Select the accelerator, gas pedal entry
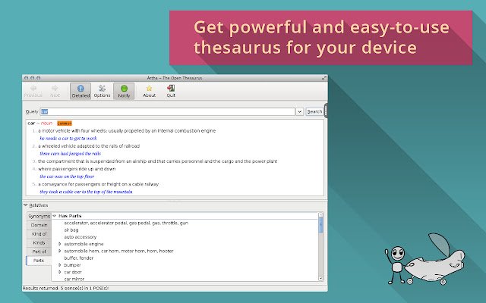Screen dimensions: 486x303 (x=126, y=223)
